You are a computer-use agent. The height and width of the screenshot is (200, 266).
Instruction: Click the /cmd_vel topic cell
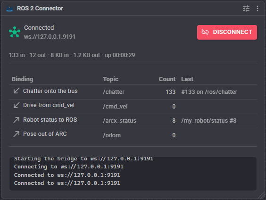tap(115, 107)
